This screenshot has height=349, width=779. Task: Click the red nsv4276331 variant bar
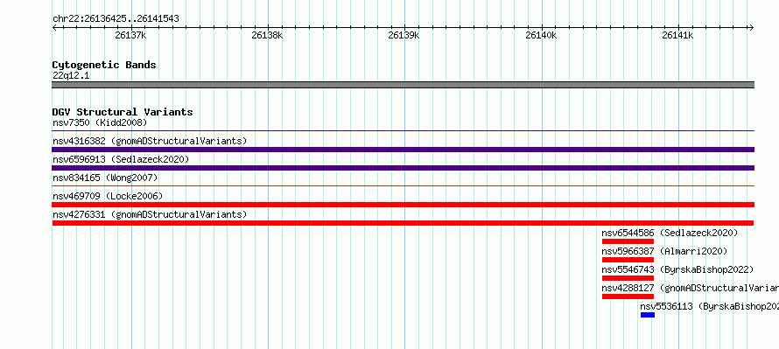pyautogui.click(x=403, y=223)
